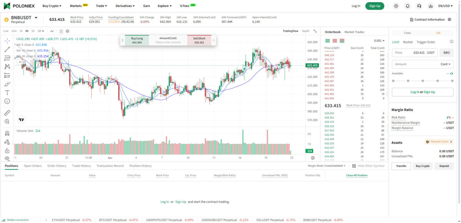Click the last amount slider dot

coord(452,81)
